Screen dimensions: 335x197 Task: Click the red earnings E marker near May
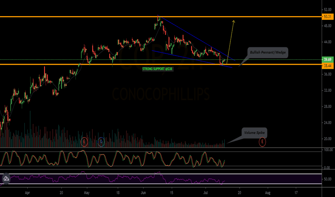tap(84, 142)
